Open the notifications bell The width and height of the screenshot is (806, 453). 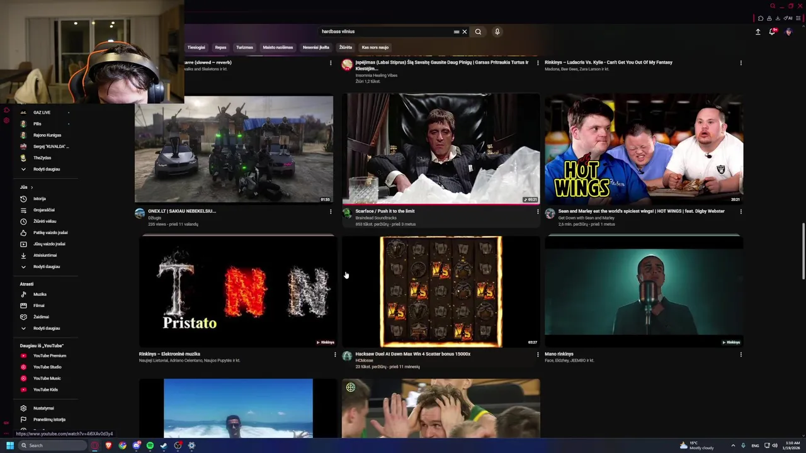[773, 31]
